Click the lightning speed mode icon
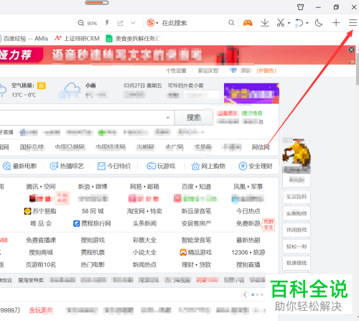The height and width of the screenshot is (321, 359). pos(107,23)
